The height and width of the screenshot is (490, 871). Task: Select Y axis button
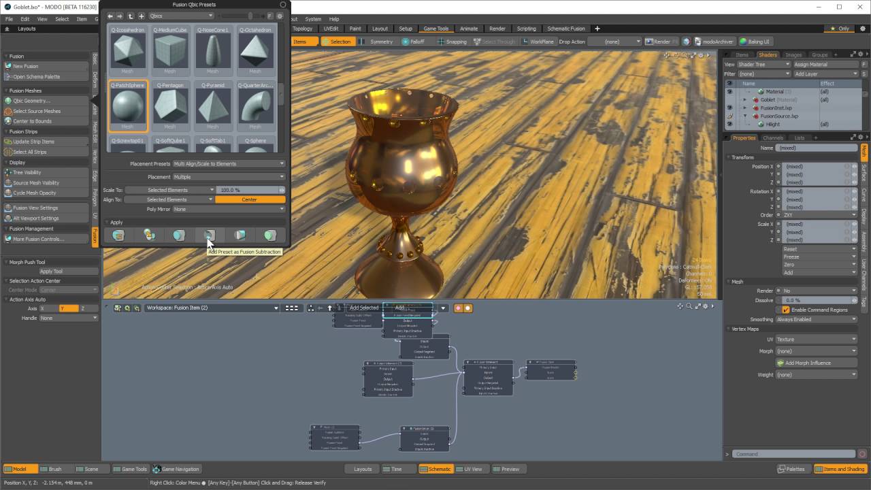(x=69, y=308)
